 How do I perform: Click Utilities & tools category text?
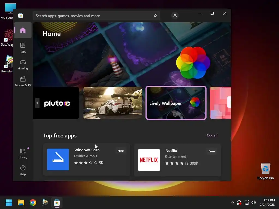coord(85,156)
